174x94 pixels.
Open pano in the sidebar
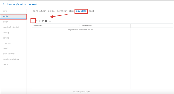tap(5, 11)
